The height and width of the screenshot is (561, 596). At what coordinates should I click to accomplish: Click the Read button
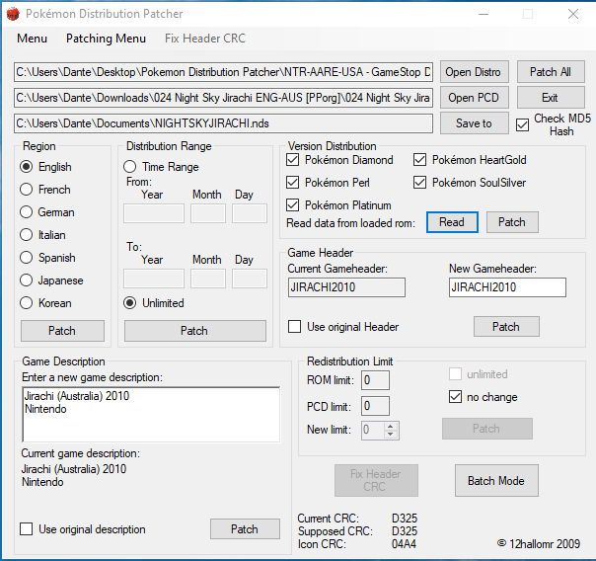pos(452,222)
